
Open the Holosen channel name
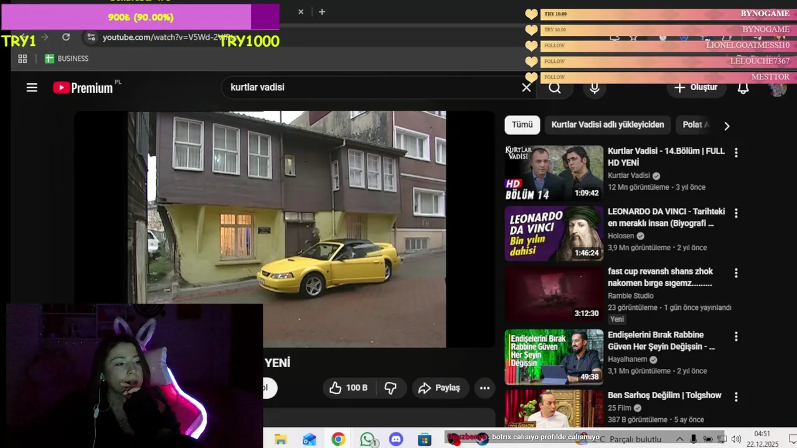[x=621, y=236]
